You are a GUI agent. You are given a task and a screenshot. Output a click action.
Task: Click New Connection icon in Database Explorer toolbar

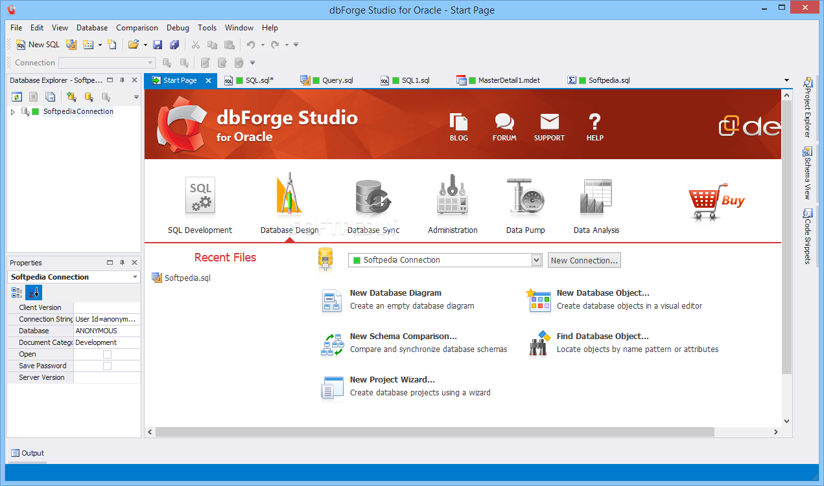click(x=71, y=97)
